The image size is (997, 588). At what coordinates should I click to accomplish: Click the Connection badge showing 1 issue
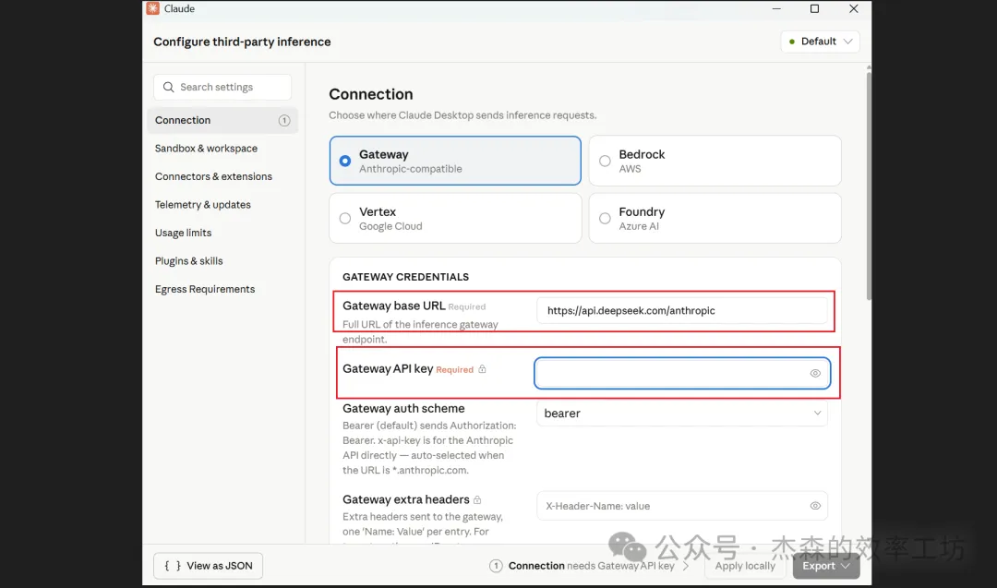coord(284,121)
